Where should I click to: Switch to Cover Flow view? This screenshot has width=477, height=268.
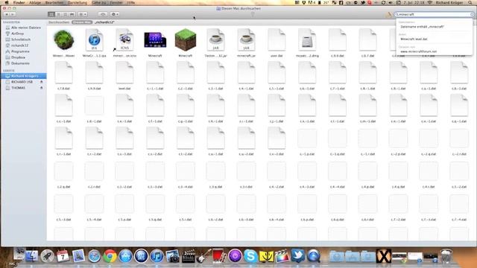point(72,14)
